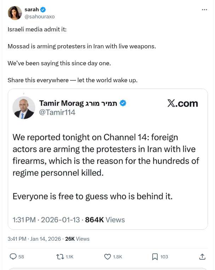Open the share icon menu
This screenshot has height=270, width=215.
pos(202,257)
